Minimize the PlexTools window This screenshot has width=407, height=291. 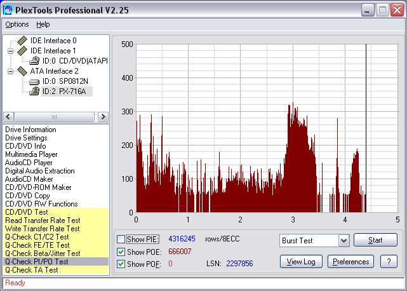(368, 10)
